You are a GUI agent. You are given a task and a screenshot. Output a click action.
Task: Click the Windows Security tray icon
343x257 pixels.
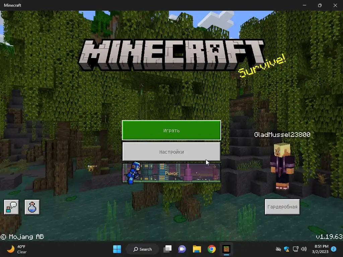287,249
